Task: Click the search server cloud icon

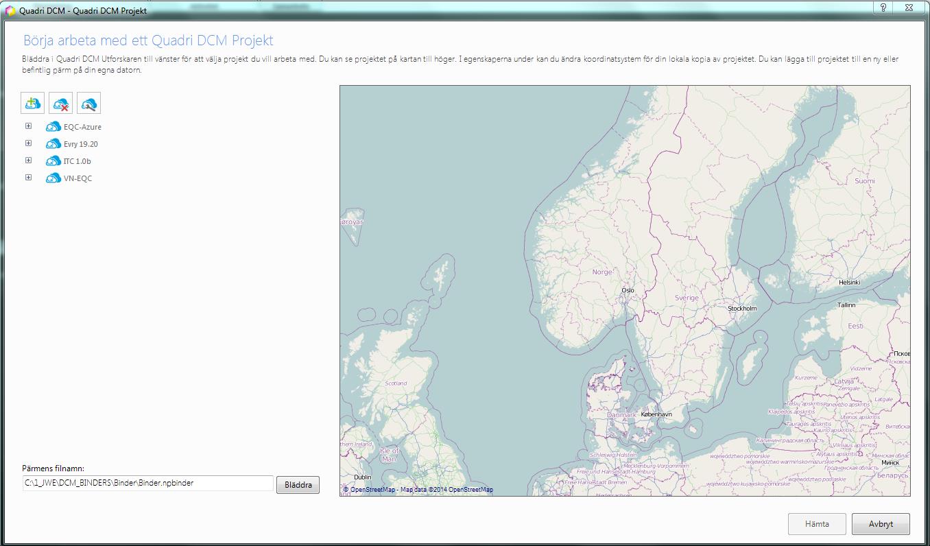Action: click(x=88, y=104)
